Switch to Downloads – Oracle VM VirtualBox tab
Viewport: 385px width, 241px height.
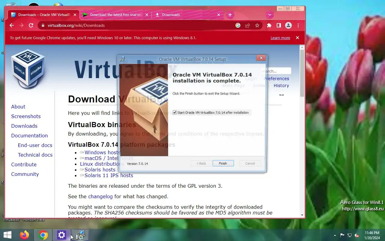(x=44, y=15)
